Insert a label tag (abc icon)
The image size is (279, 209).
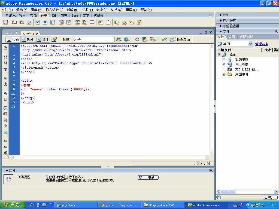tap(101, 22)
